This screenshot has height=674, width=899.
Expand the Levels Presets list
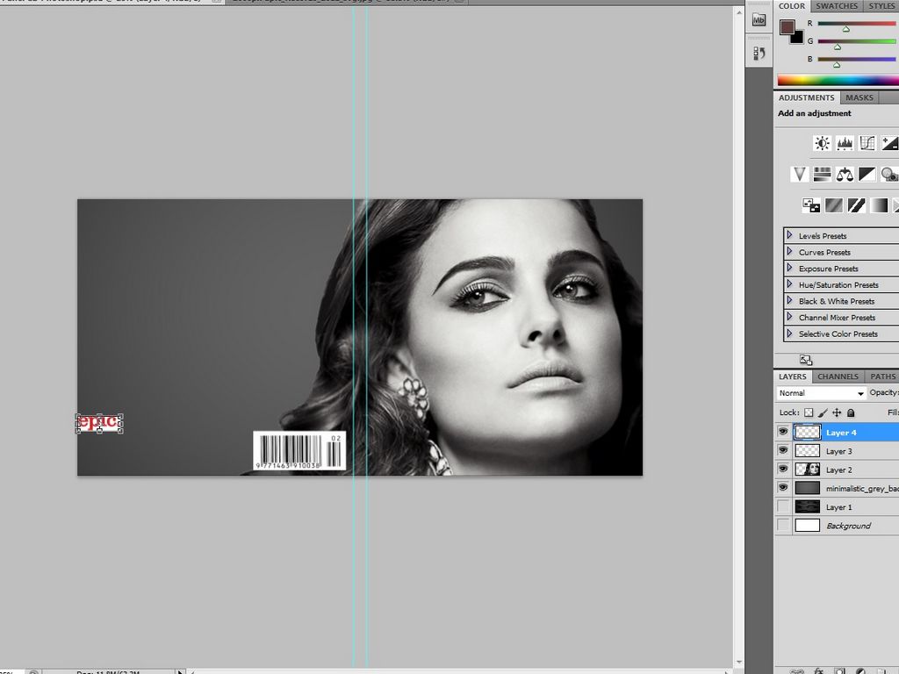[x=790, y=235]
